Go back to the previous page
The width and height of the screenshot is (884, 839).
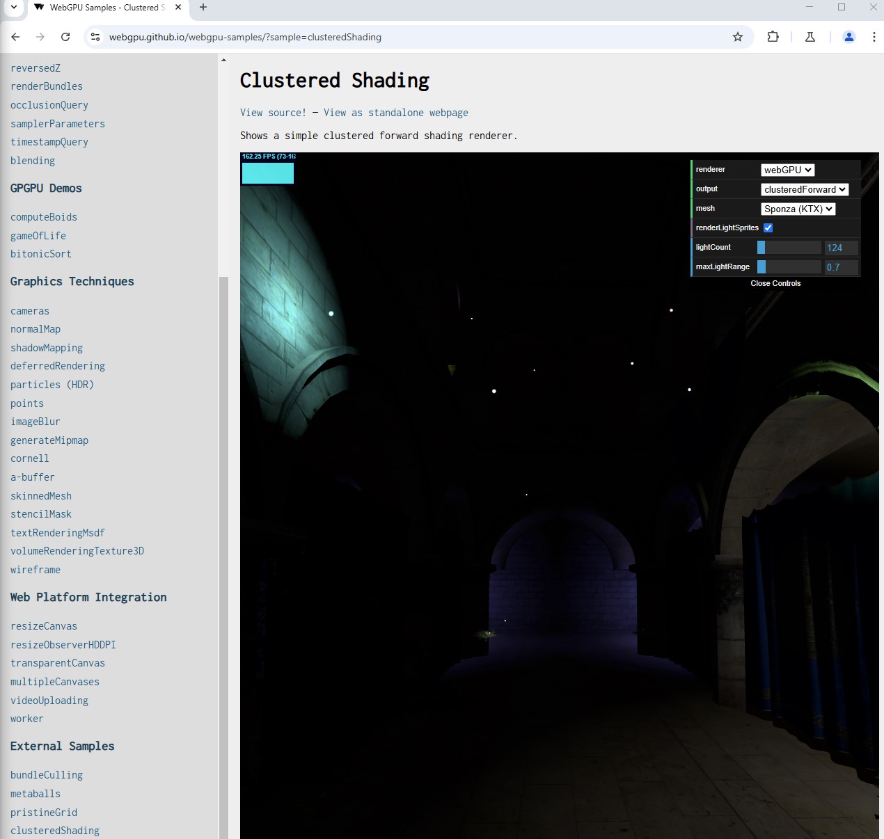point(15,37)
